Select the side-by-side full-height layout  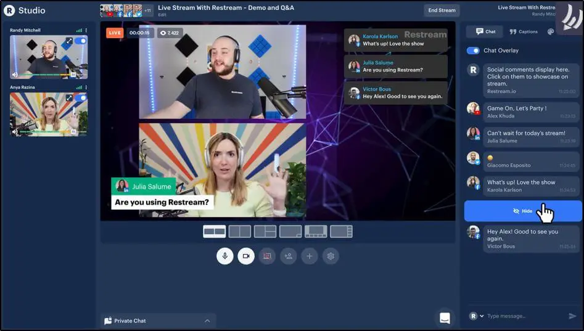click(x=239, y=232)
